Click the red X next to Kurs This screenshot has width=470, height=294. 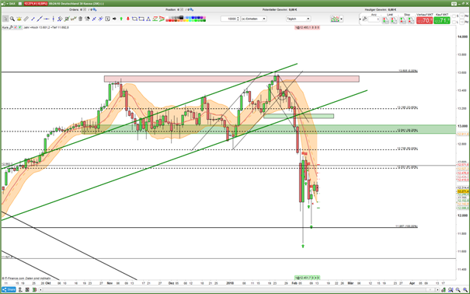[x=16, y=27]
